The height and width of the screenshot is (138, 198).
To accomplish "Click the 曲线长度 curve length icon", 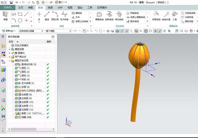I will click(166, 16).
